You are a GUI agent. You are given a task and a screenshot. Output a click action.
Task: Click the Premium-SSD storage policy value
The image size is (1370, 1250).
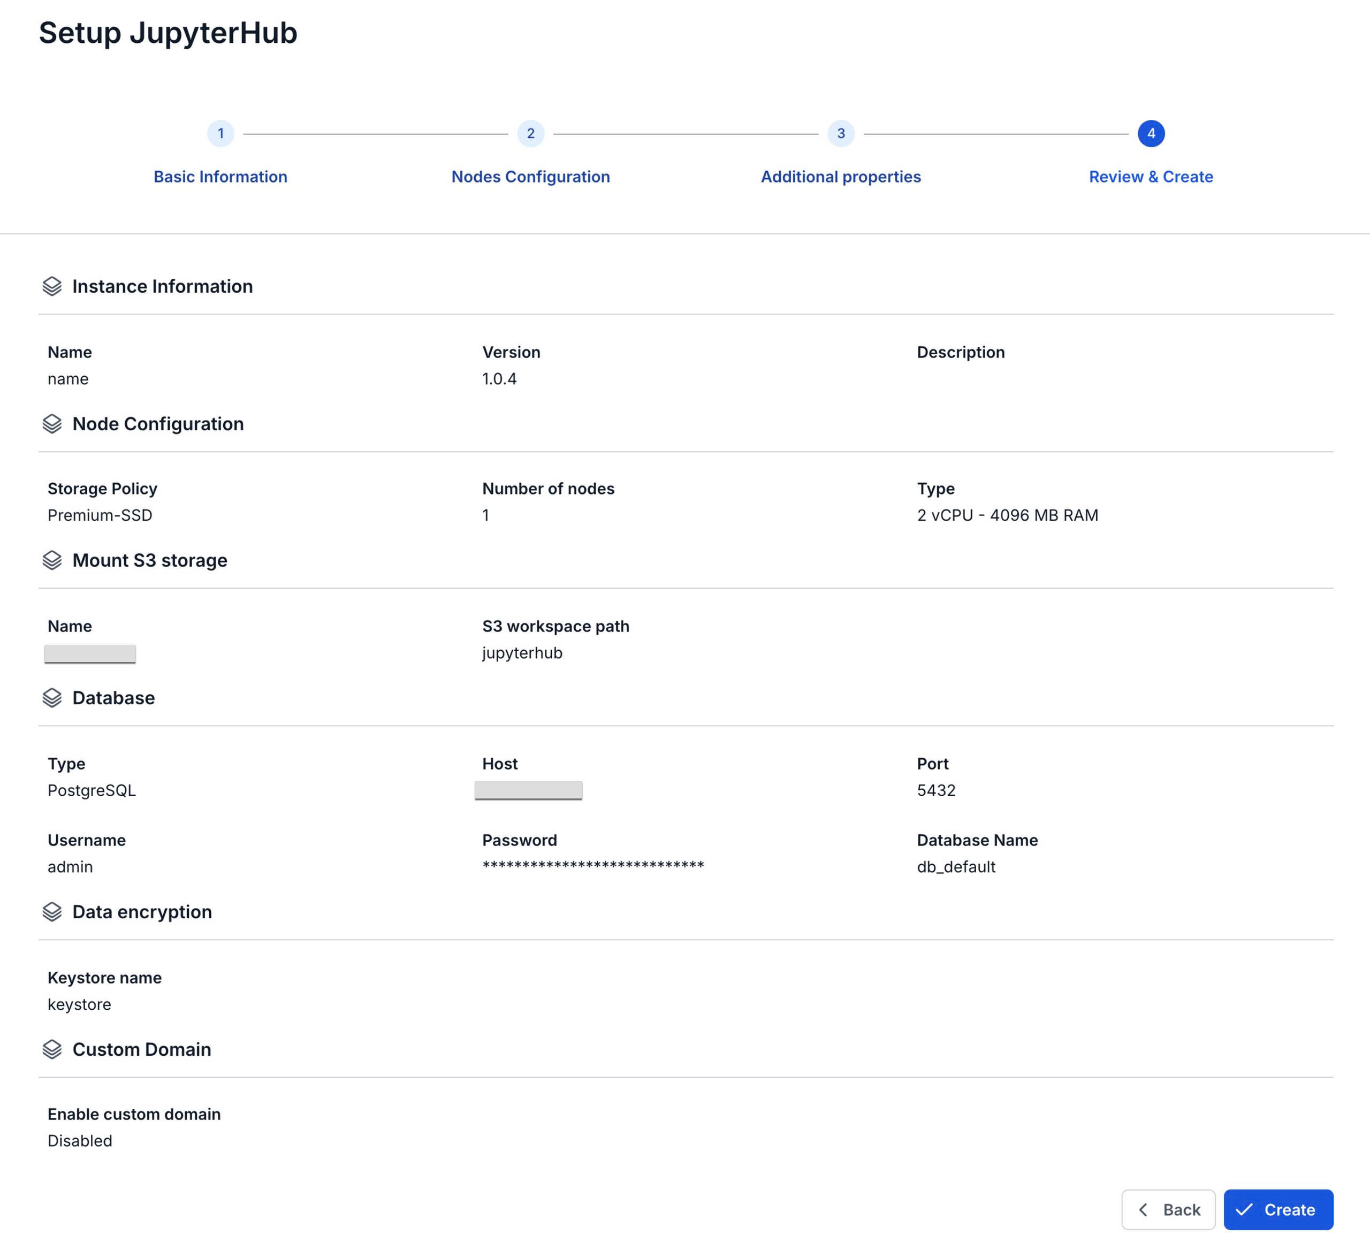[100, 516]
